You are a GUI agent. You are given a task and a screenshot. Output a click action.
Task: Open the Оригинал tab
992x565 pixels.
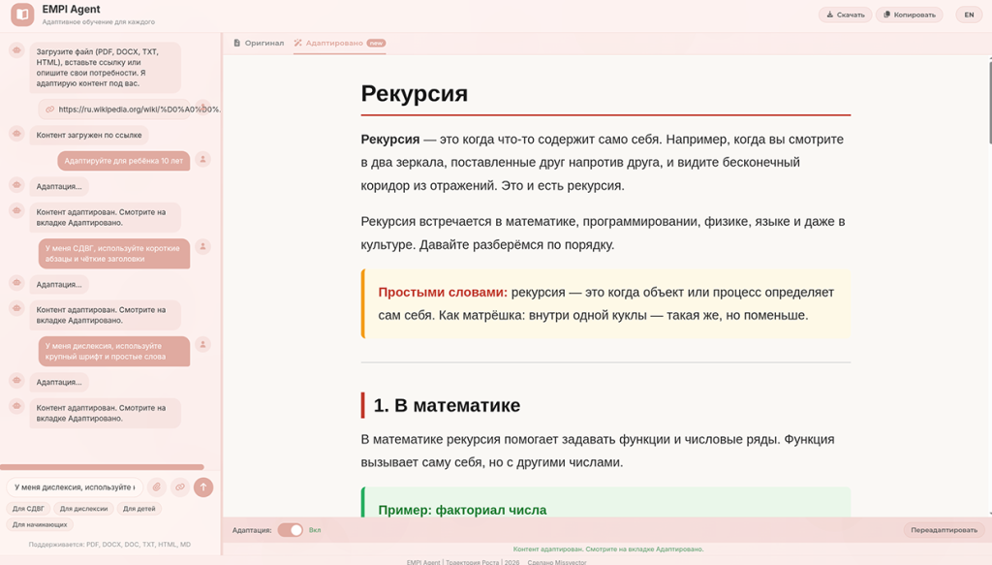pyautogui.click(x=258, y=43)
